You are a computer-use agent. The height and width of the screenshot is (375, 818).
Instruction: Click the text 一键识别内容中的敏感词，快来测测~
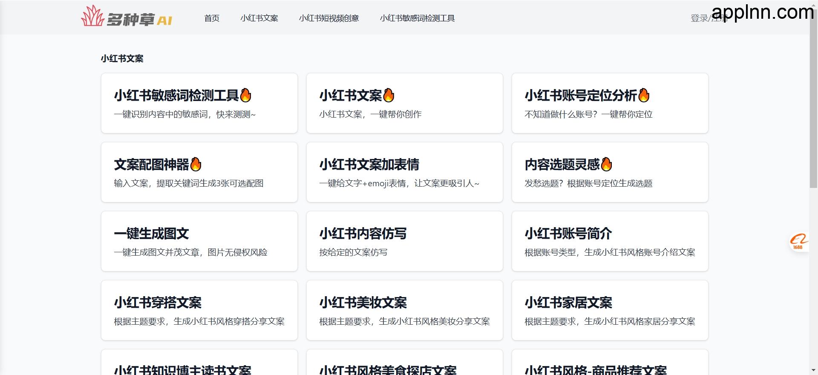(x=185, y=114)
